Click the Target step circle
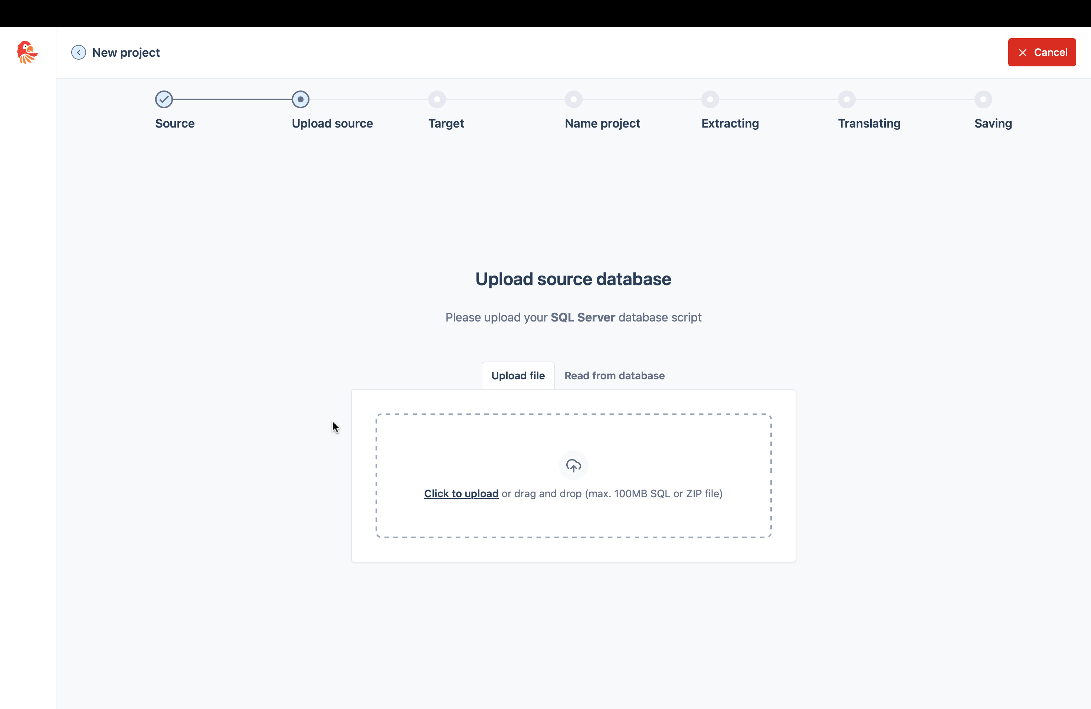 point(437,99)
